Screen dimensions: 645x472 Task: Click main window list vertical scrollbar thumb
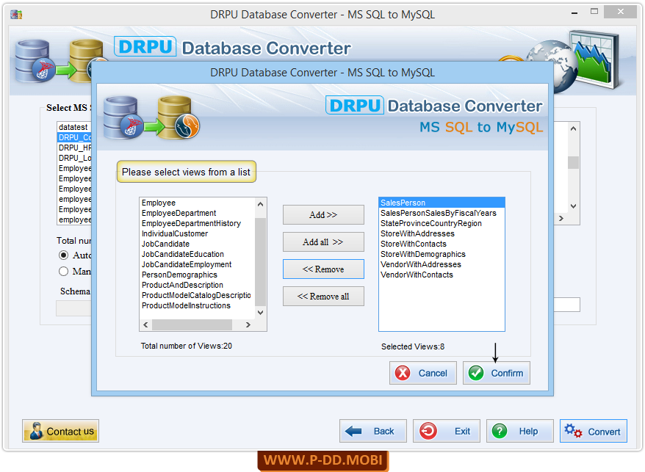click(x=574, y=162)
